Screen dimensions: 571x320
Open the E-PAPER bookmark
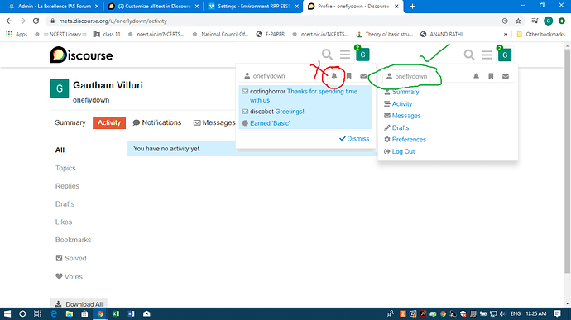tap(271, 34)
